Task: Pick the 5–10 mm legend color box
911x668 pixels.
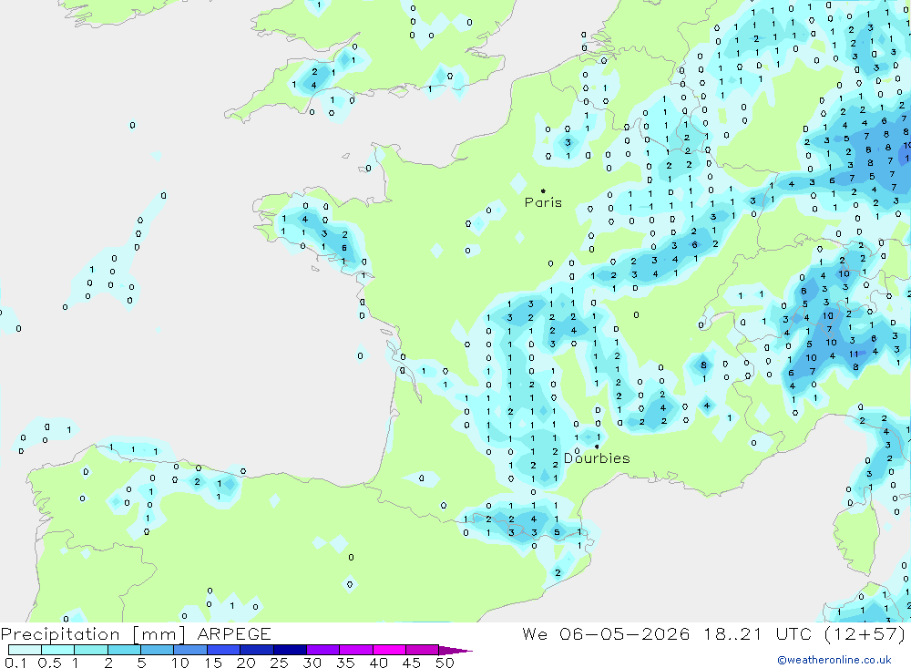Action: coord(157,650)
